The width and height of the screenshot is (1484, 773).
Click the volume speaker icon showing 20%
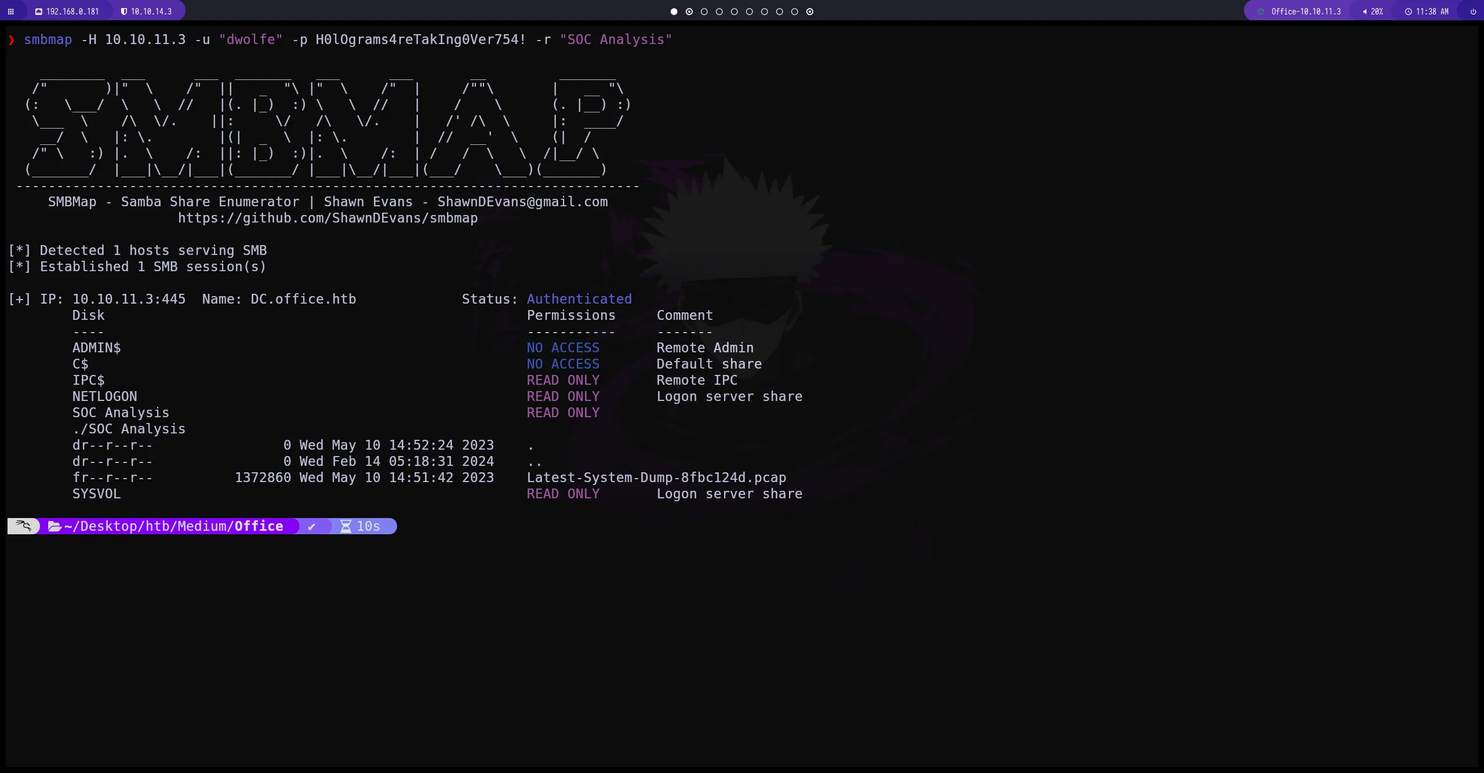tap(1365, 12)
